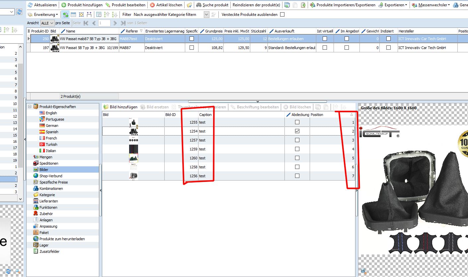This screenshot has height=277, width=468.
Task: Open the Shop-Verbund section
Action: [48, 176]
